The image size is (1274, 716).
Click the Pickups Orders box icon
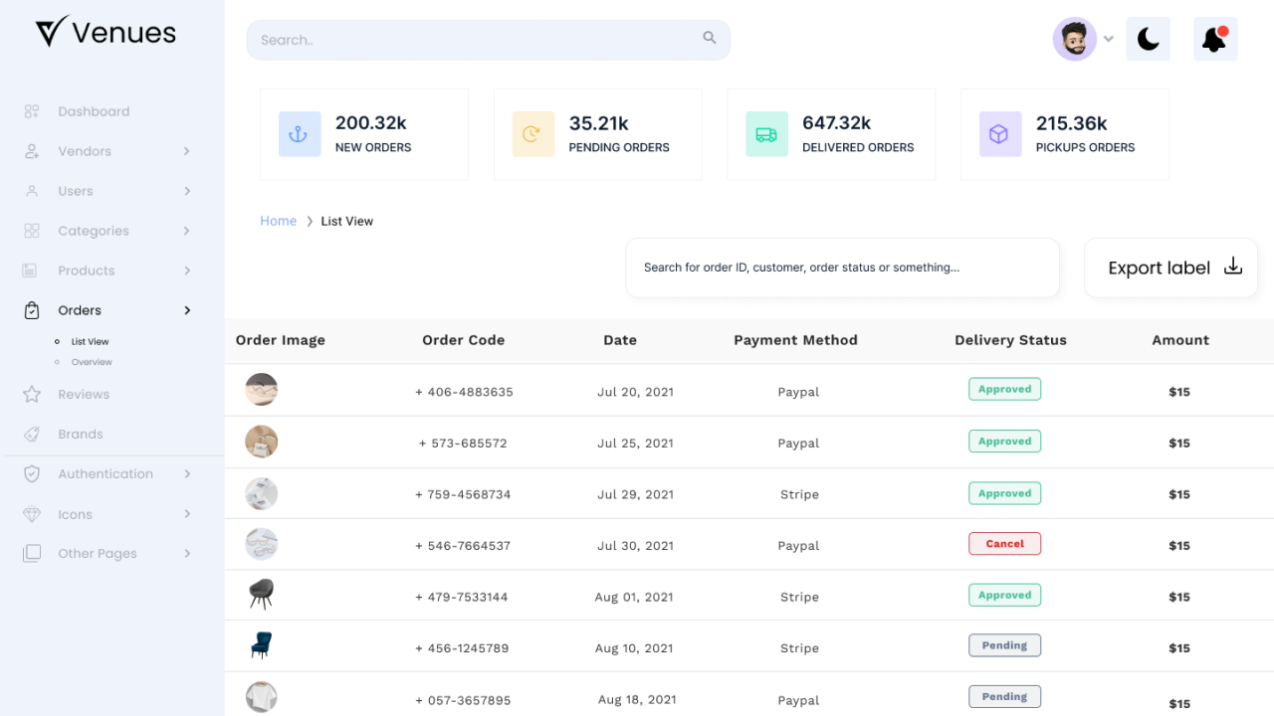[999, 134]
